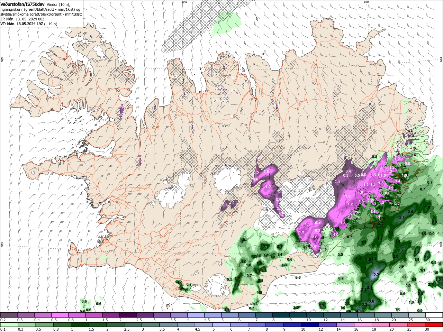Select the darkest green rain swatch between 1 and 1.5
The width and height of the screenshot is (443, 332).
click(x=80, y=325)
